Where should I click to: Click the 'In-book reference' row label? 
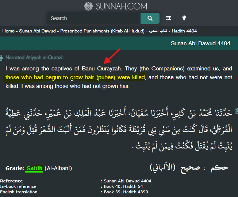18,186
